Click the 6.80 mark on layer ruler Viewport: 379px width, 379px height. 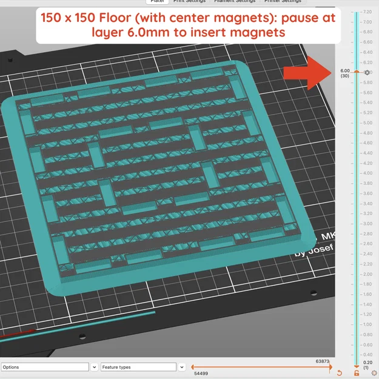pyautogui.click(x=367, y=32)
